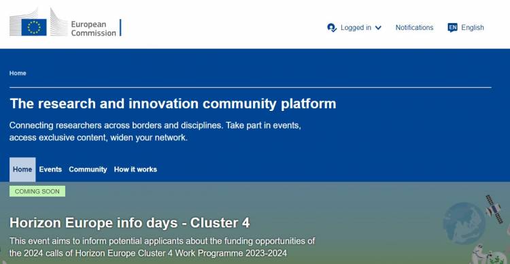
Task: Click the logged-in user avatar icon
Action: (x=332, y=28)
